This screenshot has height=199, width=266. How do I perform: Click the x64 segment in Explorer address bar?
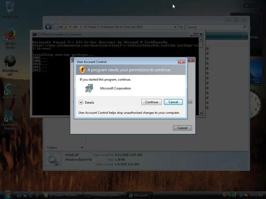tap(75, 27)
